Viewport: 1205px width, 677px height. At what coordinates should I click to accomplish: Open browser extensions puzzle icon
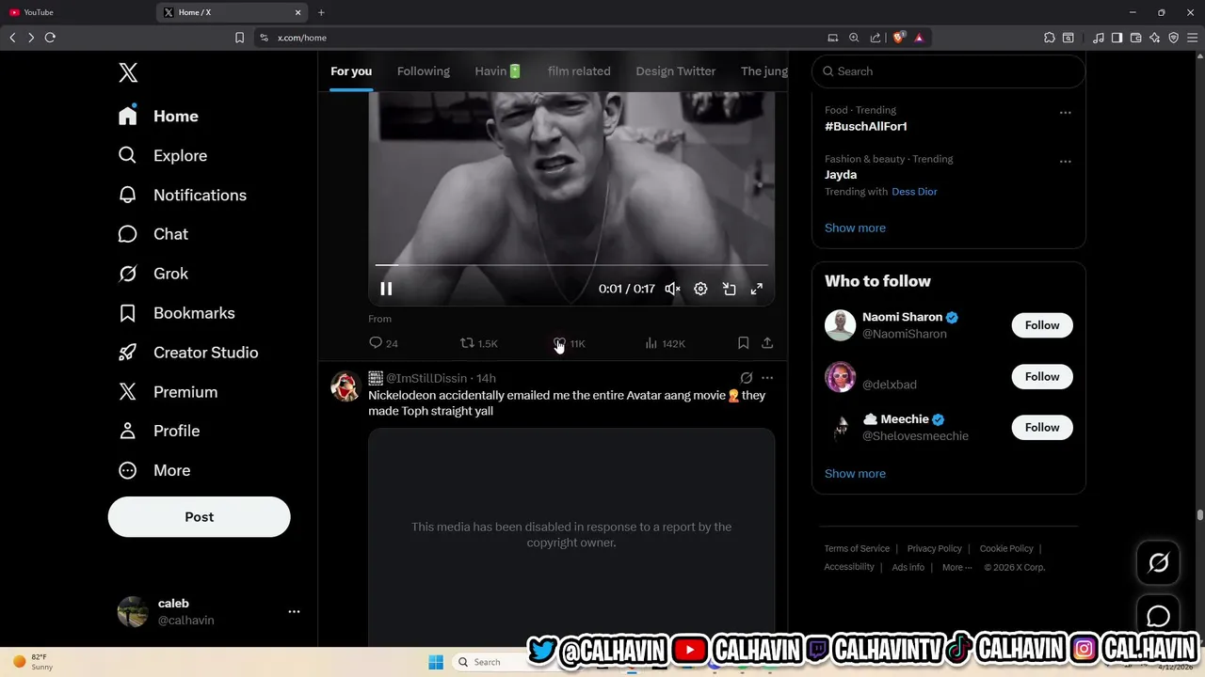[1050, 38]
